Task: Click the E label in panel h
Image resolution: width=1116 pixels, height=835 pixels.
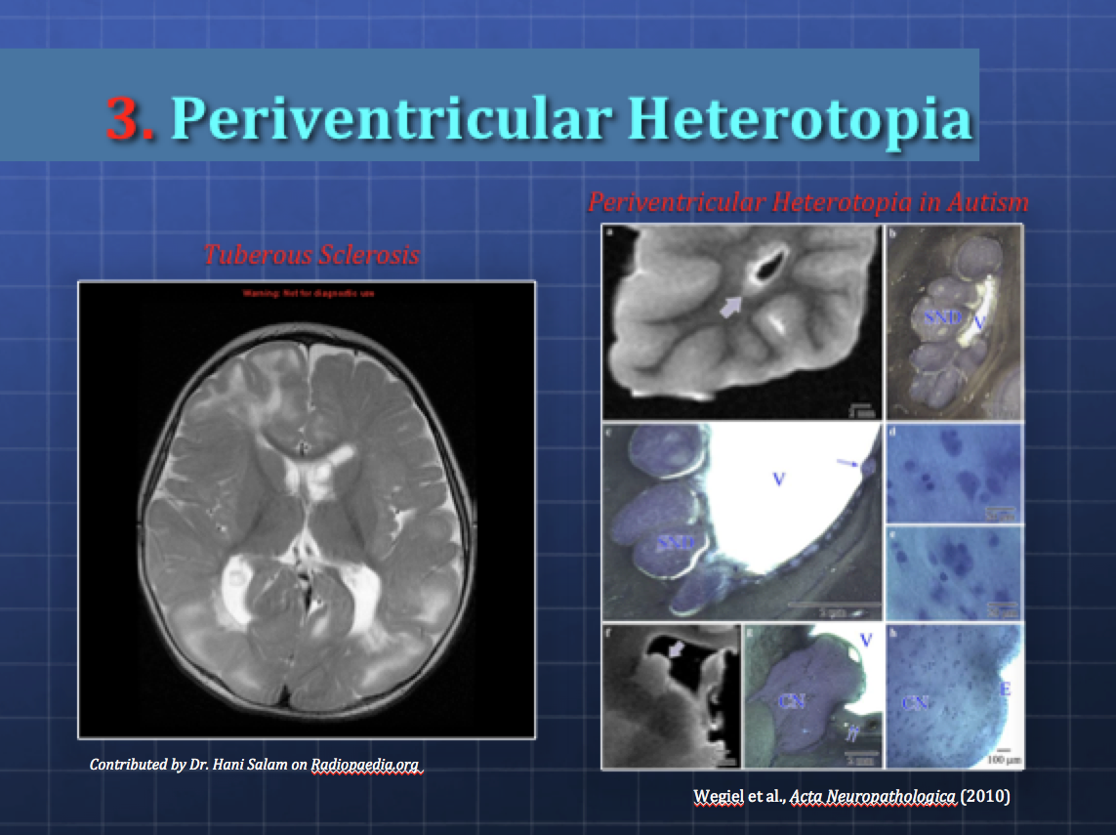Action: [x=1005, y=689]
